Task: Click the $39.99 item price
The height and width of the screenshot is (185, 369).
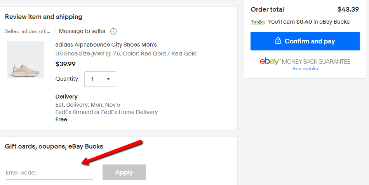Action: tap(66, 64)
